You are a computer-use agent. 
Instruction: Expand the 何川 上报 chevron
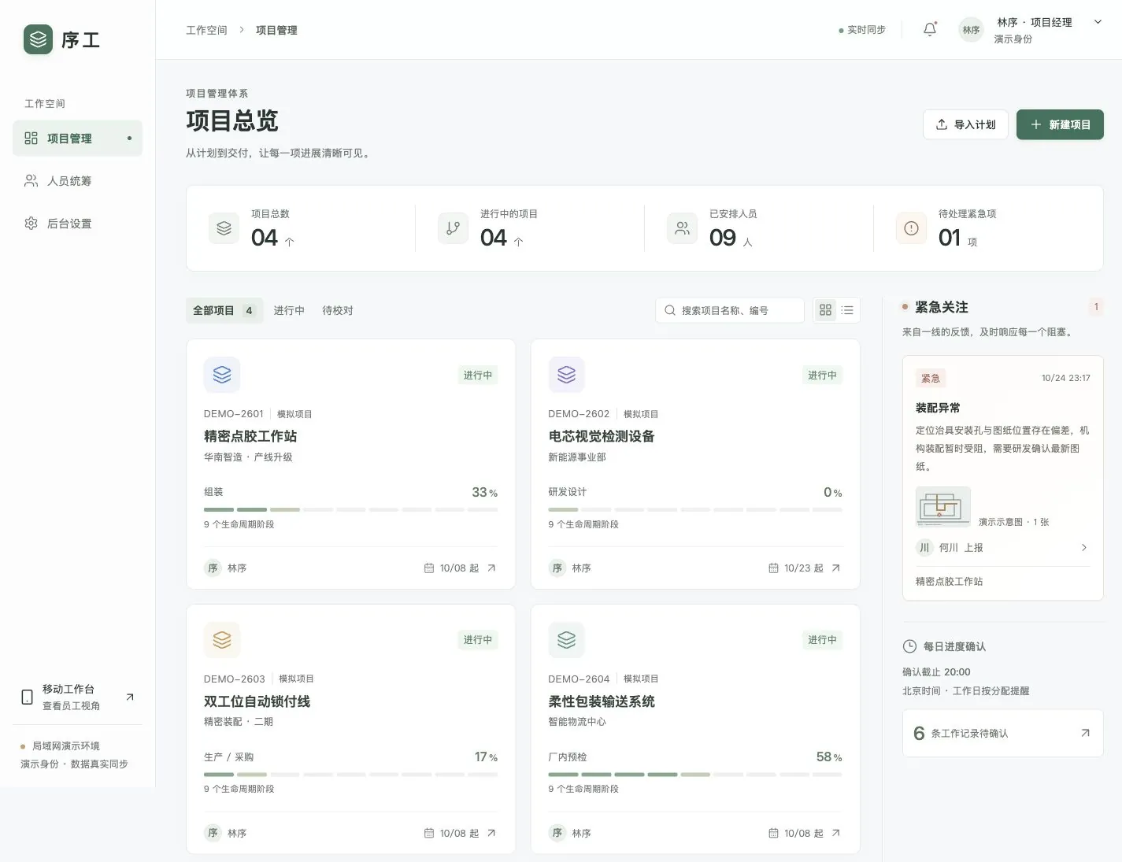1084,547
